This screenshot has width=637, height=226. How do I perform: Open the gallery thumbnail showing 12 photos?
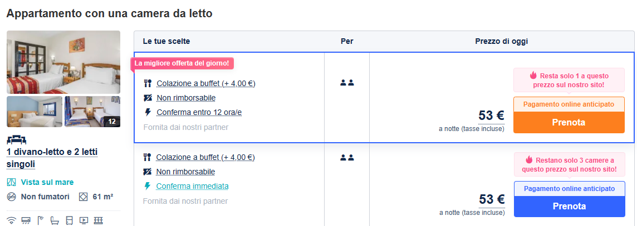(92, 112)
